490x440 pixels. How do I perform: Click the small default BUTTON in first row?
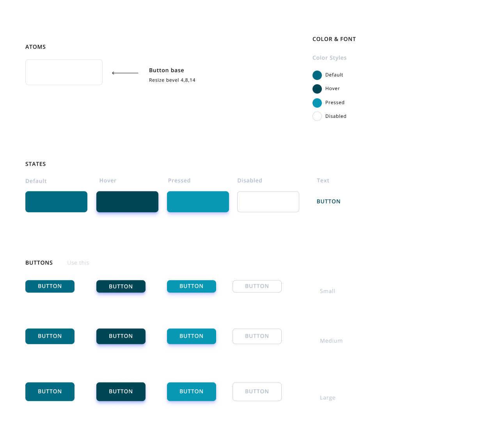(x=50, y=286)
